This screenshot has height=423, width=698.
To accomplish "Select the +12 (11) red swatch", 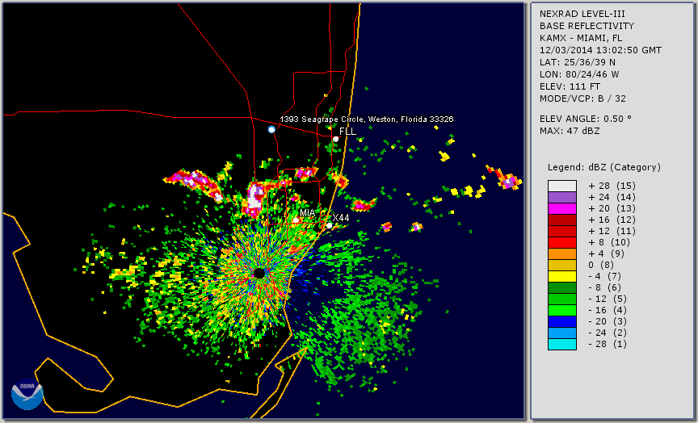I will [x=562, y=232].
